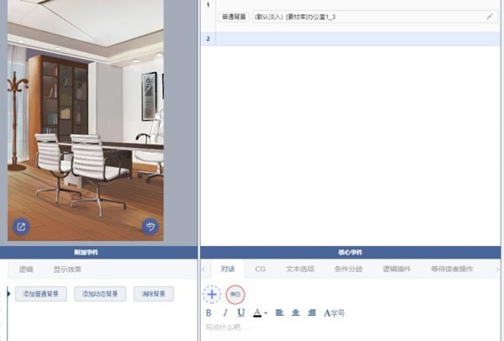Align dialogue text to the left

280,313
